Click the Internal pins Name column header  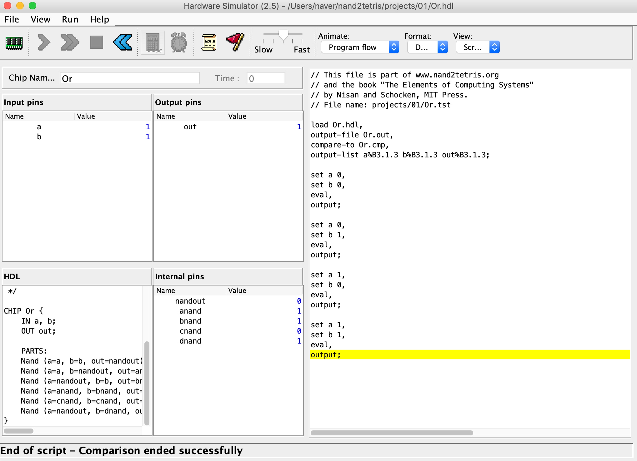click(x=190, y=290)
